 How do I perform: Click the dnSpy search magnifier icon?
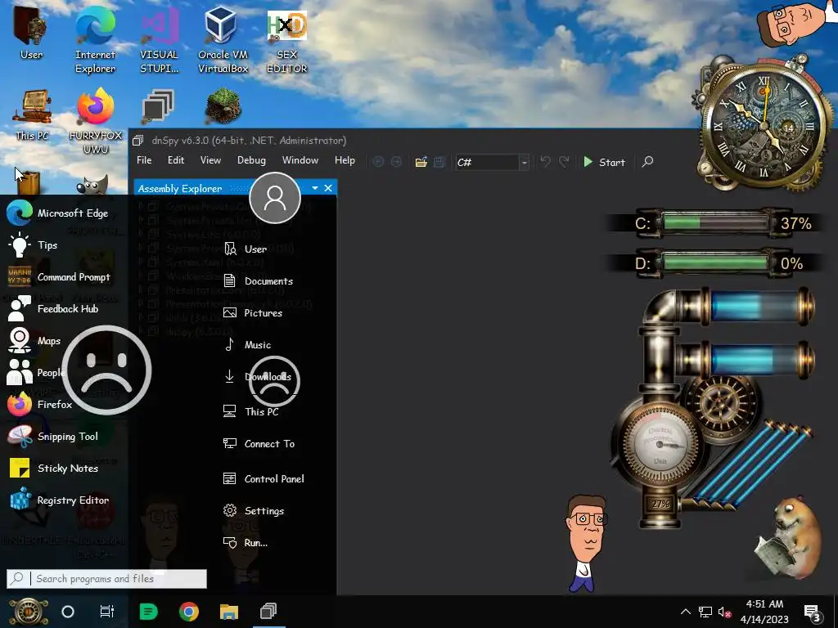tap(648, 161)
